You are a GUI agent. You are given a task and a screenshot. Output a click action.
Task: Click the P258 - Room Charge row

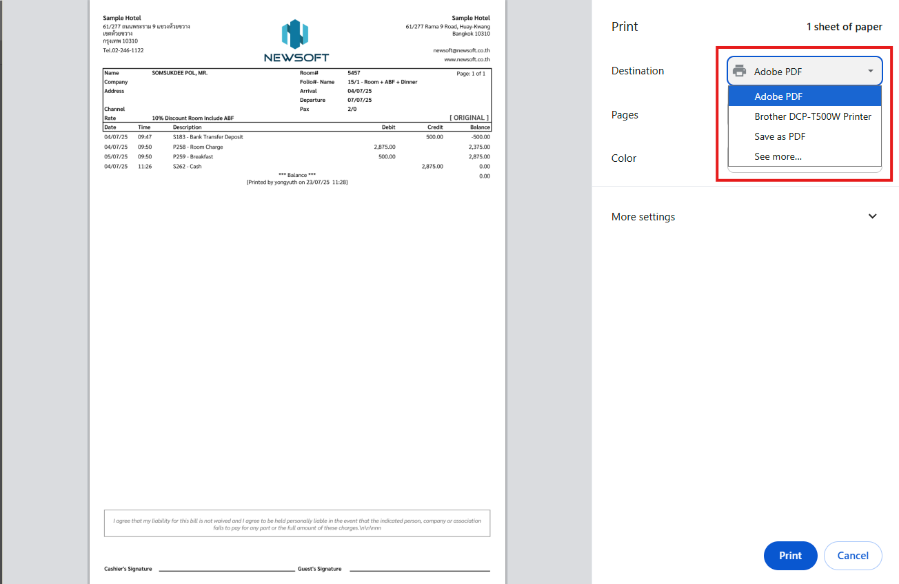(198, 147)
